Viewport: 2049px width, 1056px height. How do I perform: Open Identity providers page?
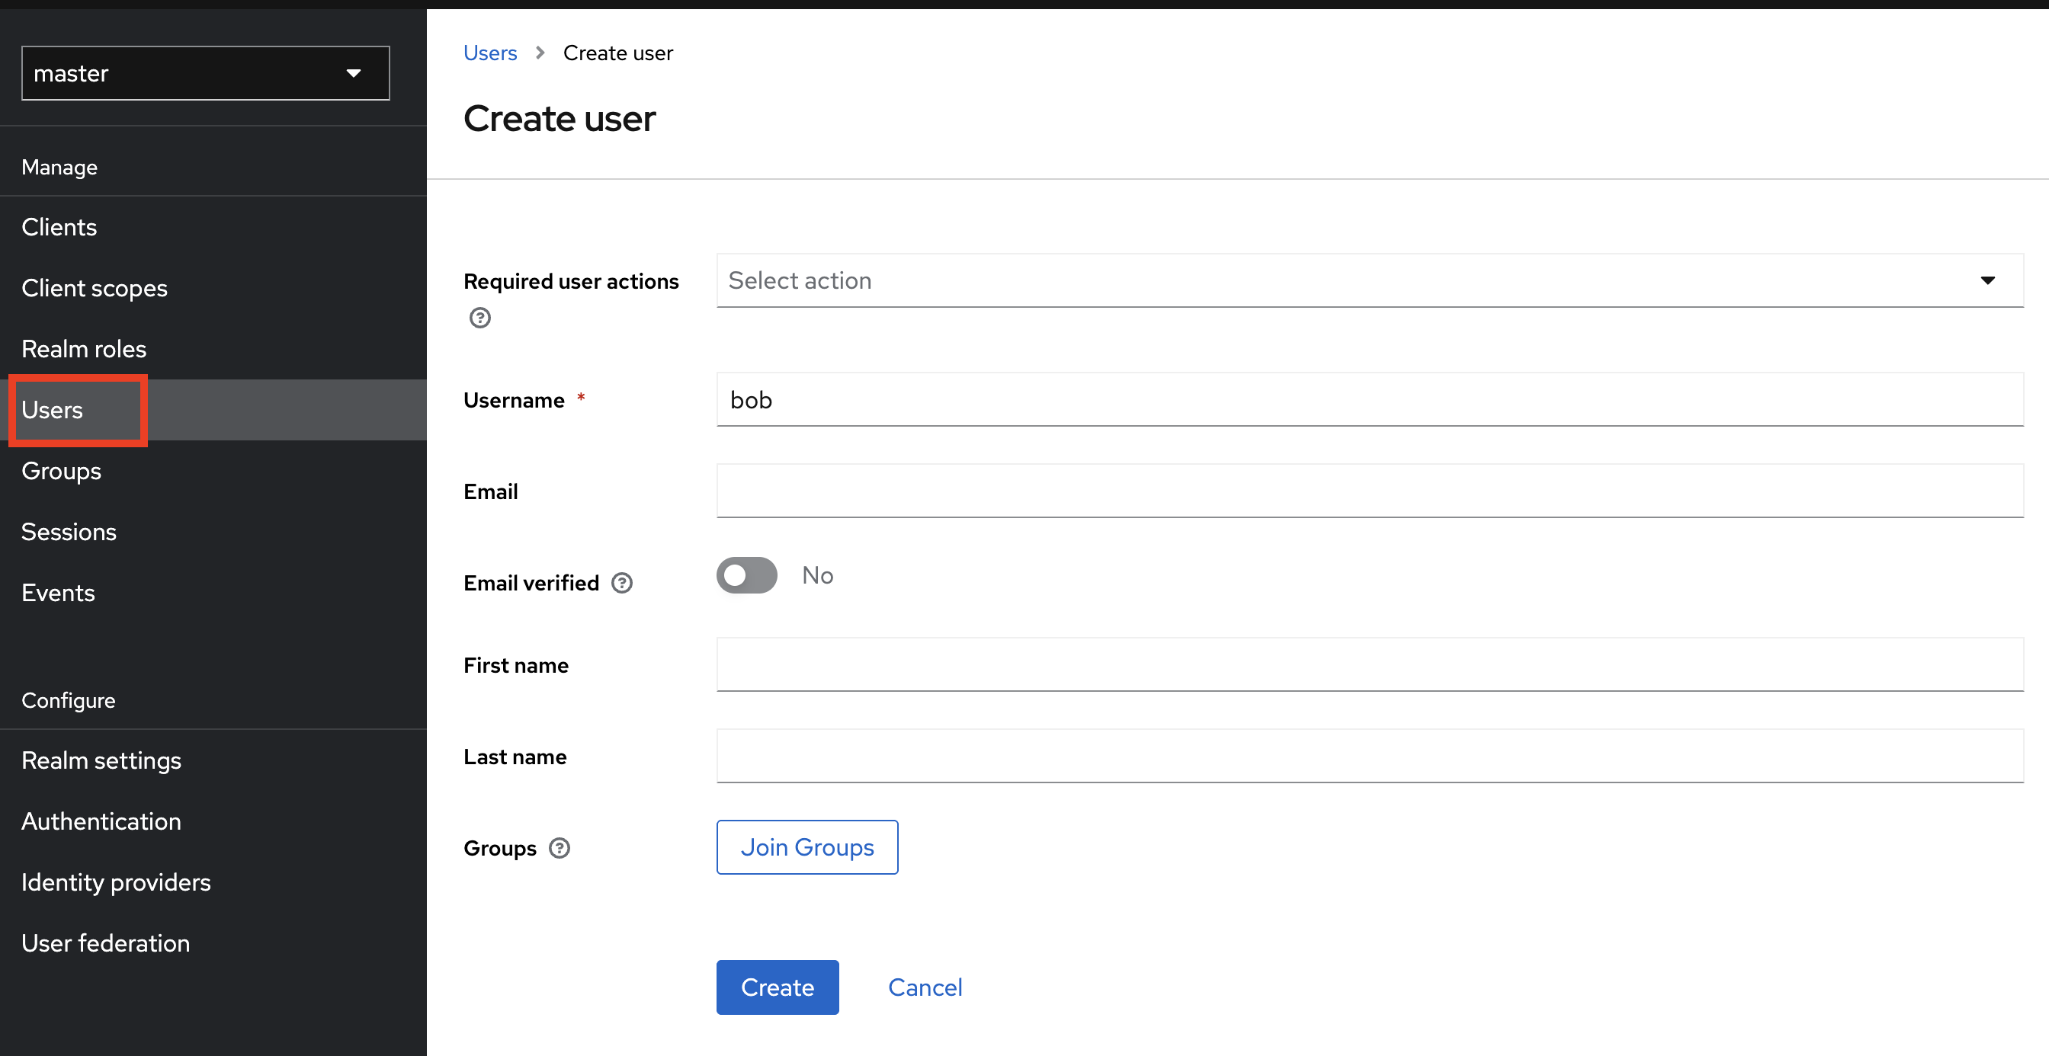click(116, 882)
